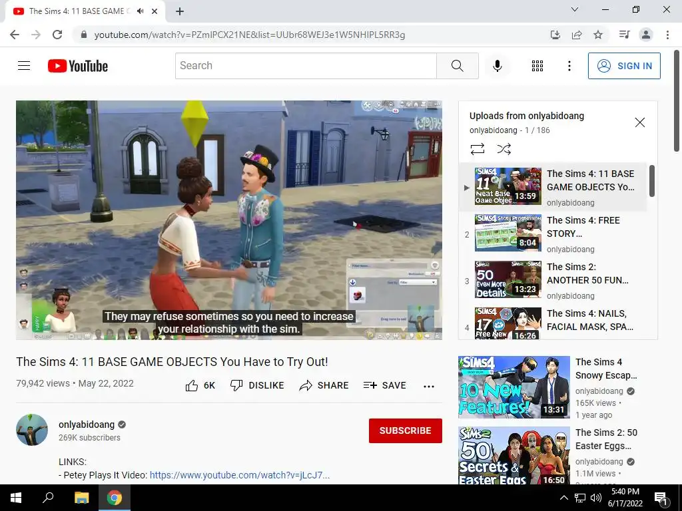Open Sims 4 Snowy Escape recommended thumbnail
This screenshot has height=511, width=682.
click(x=513, y=387)
